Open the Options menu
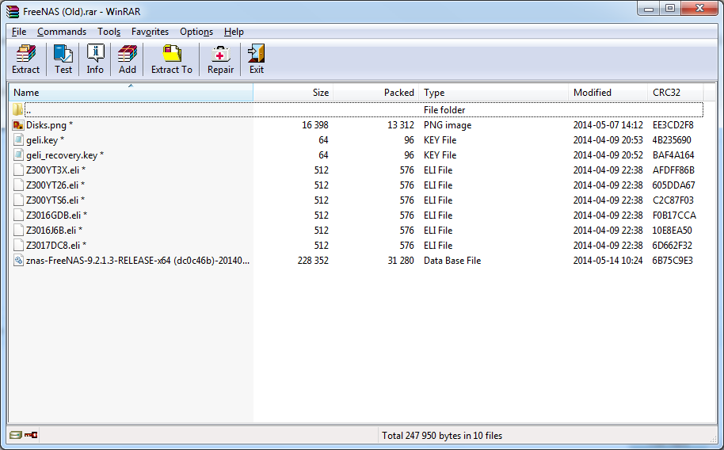724x450 pixels. point(196,32)
